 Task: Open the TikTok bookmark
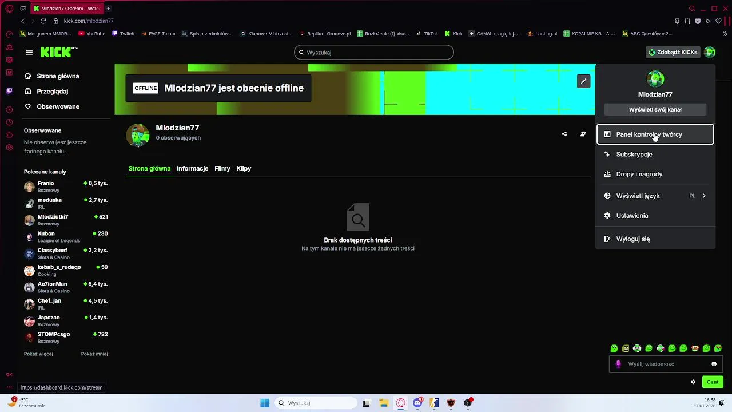point(427,34)
